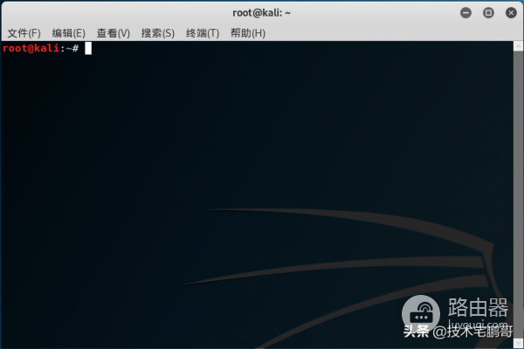The height and width of the screenshot is (349, 524).
Task: Close the root@kali terminal window
Action: coord(511,13)
